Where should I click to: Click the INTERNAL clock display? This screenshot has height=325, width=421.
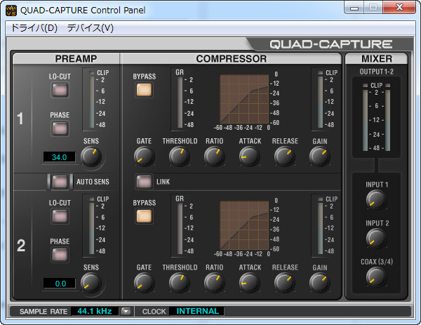point(197,311)
